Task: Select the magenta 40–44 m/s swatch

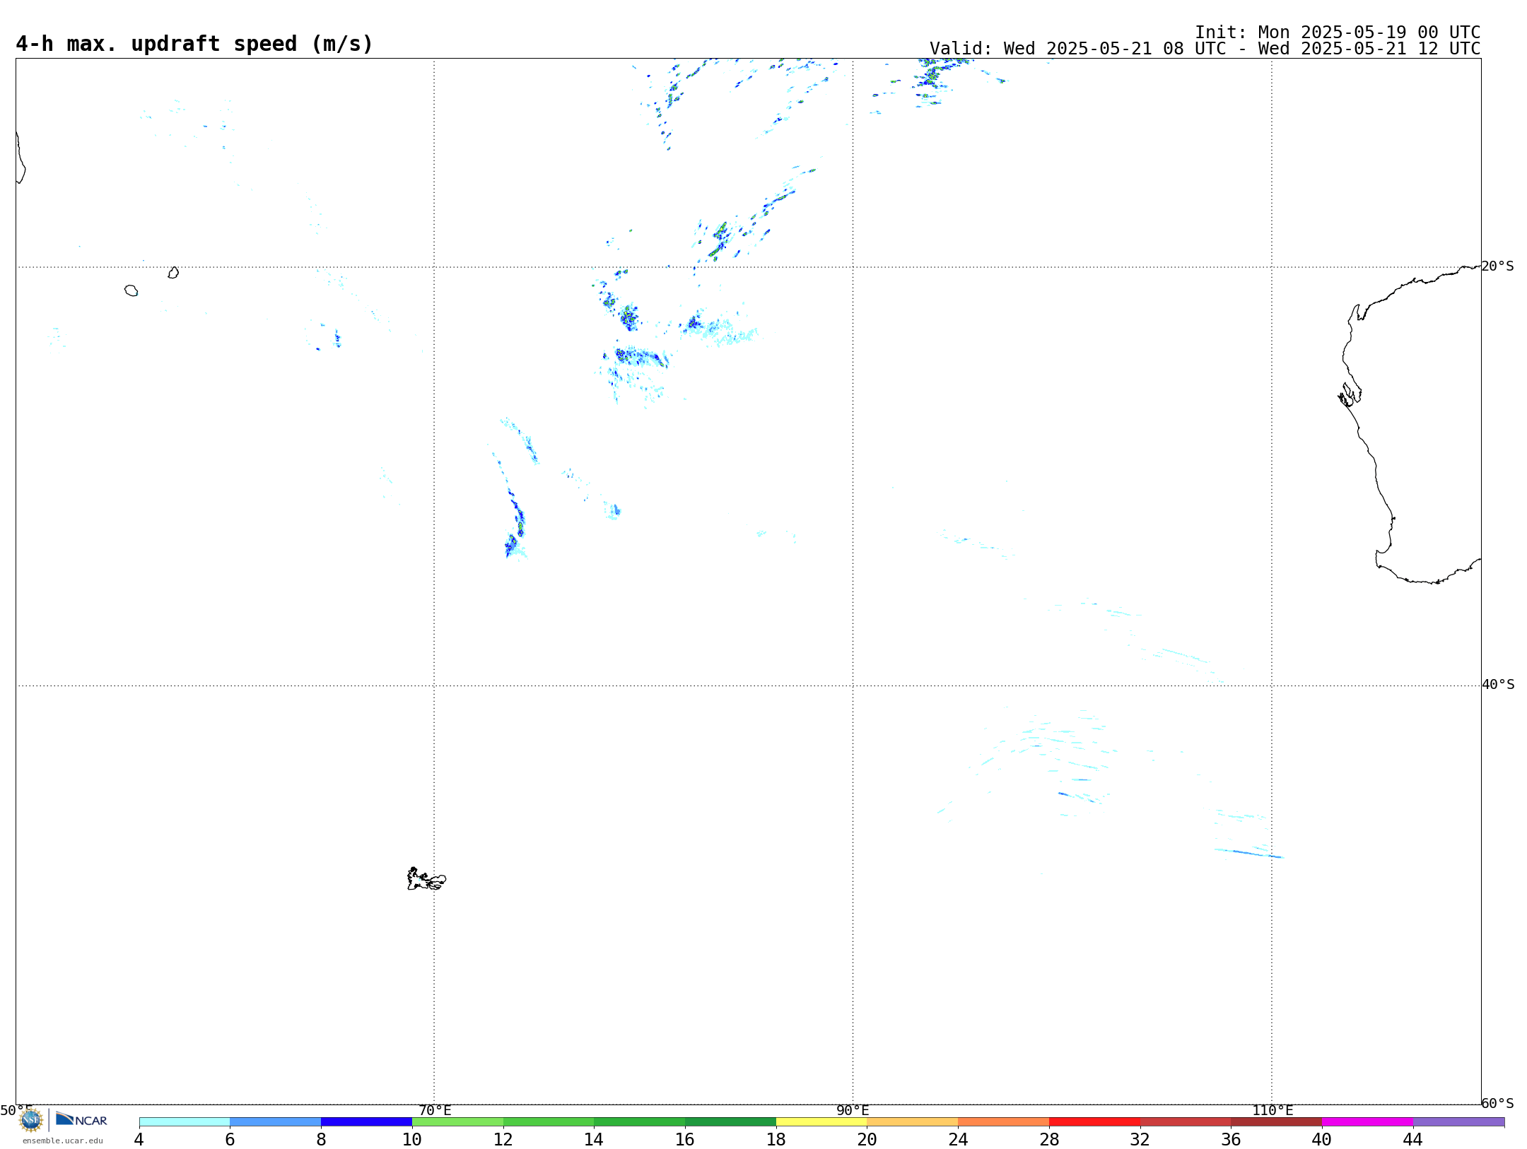Action: (x=1367, y=1122)
